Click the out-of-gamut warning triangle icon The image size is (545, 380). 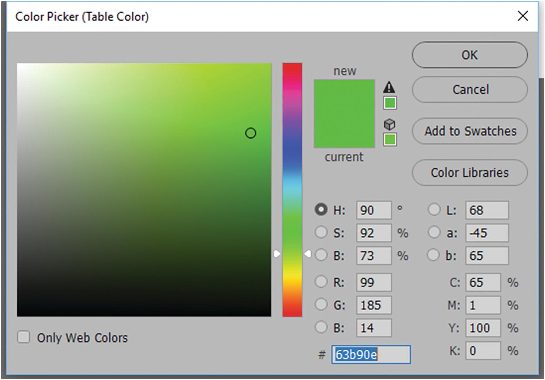[389, 87]
